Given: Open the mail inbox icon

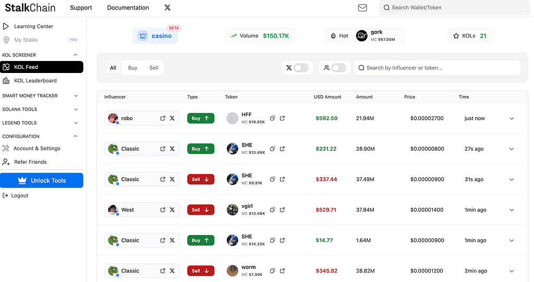Looking at the screenshot, I should pyautogui.click(x=362, y=7).
